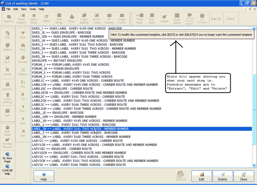Click the Help button at bottom left
The image size is (257, 185).
[x=44, y=176]
